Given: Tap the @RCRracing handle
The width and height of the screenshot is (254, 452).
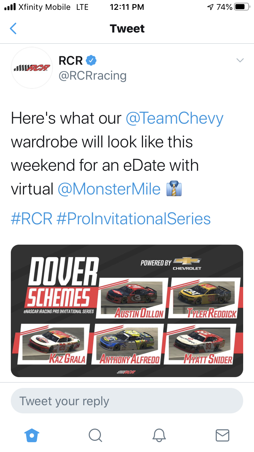Looking at the screenshot, I should [92, 76].
